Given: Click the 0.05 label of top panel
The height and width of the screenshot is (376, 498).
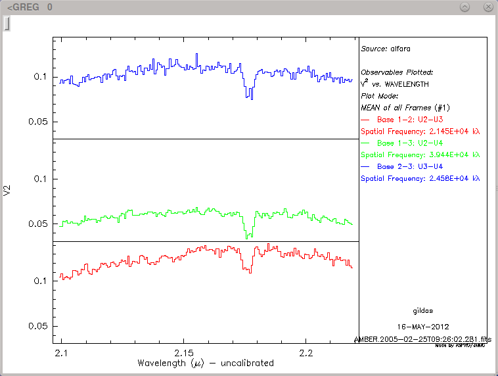Looking at the screenshot, I should (38, 122).
